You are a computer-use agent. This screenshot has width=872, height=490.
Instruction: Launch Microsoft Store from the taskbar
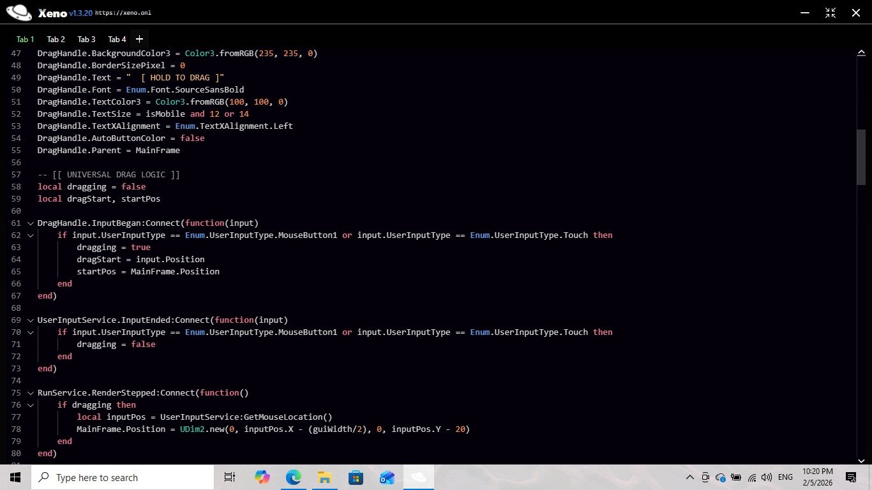point(356,477)
